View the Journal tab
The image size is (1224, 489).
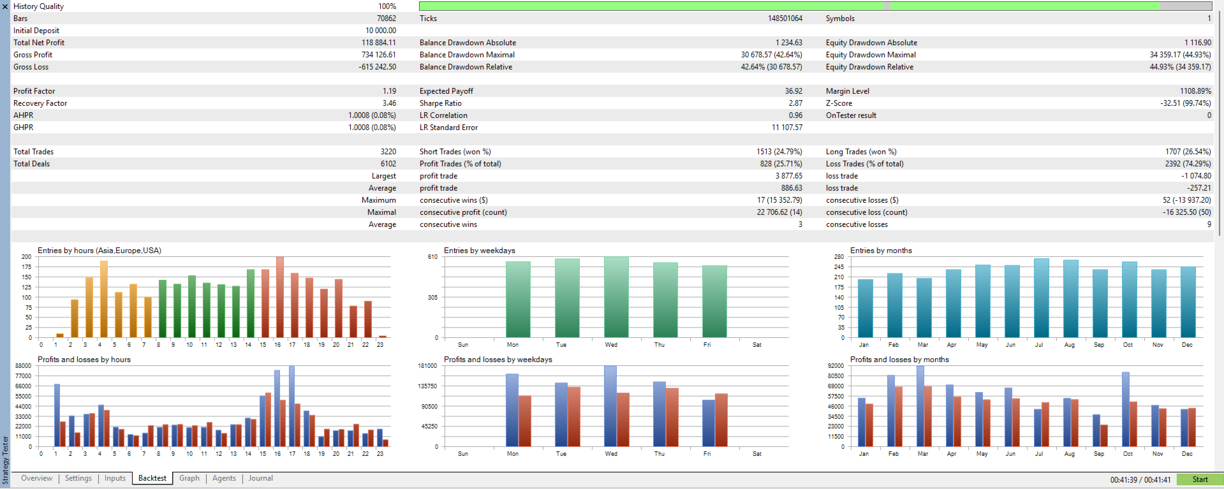coord(261,478)
